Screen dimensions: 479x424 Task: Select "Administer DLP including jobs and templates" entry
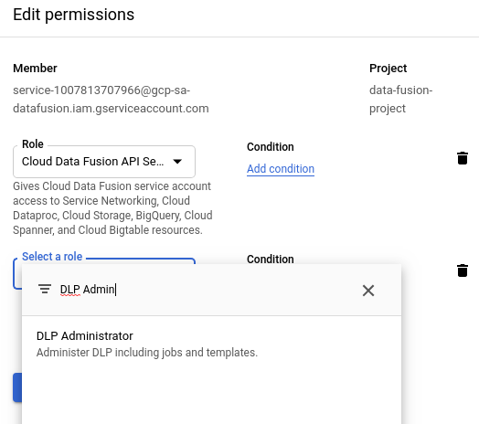[x=147, y=353]
